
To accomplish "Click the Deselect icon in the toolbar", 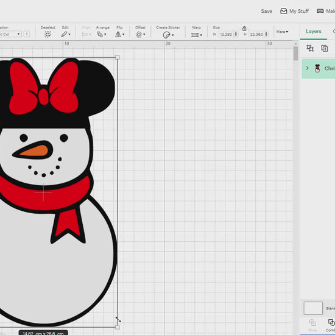I will [48, 34].
